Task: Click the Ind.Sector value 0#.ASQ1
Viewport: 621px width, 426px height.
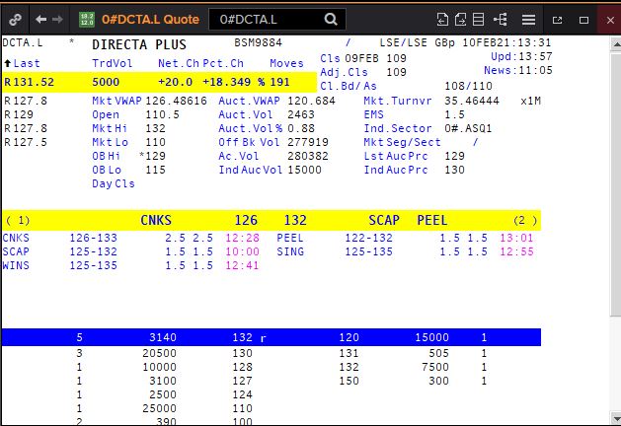Action: [x=468, y=128]
